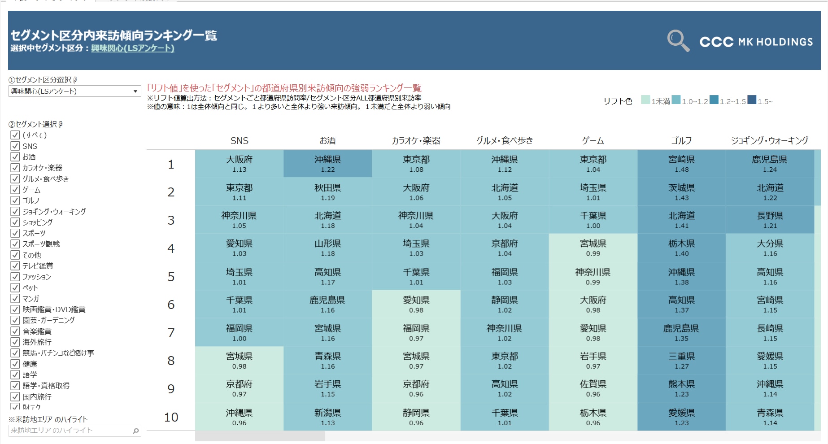Viewport: 828px width, 444px height.
Task: Click the CCC MK HOLDINGS logo
Action: coord(756,42)
